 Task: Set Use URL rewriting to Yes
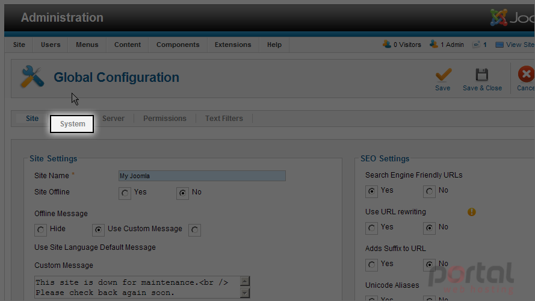click(x=371, y=228)
